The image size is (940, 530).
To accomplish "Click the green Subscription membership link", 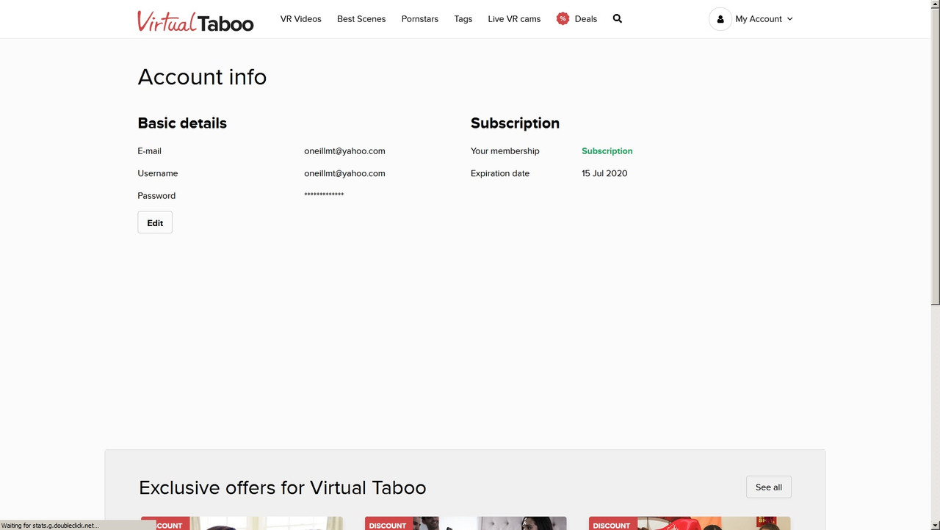I will pos(607,151).
